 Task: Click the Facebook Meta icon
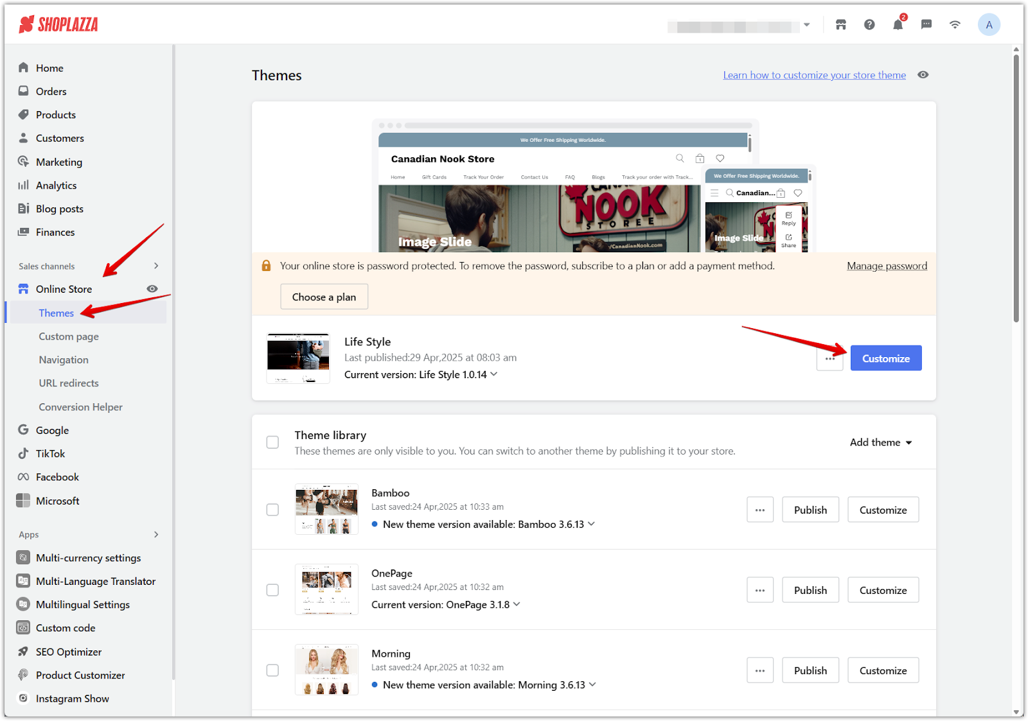tap(24, 477)
